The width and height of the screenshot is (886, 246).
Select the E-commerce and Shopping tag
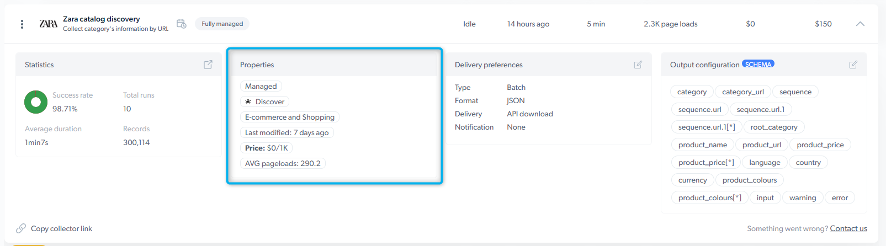[x=290, y=117]
